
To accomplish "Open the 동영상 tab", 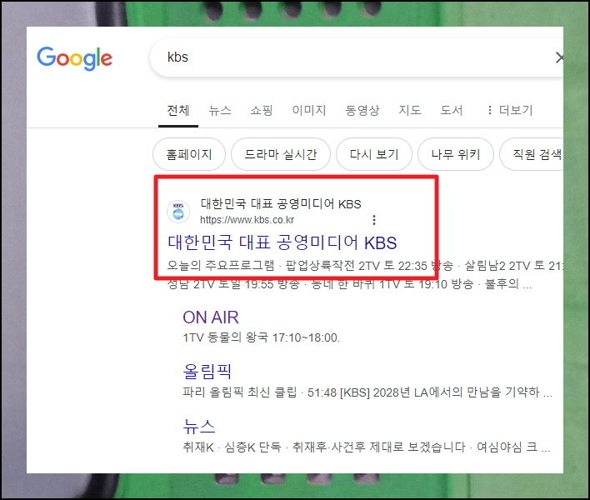I will (362, 111).
